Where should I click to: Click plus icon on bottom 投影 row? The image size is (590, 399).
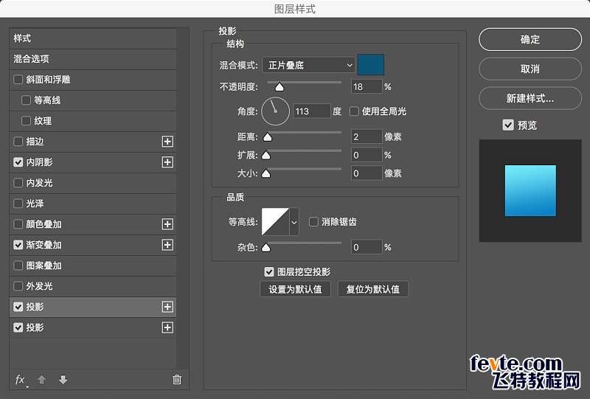(167, 327)
